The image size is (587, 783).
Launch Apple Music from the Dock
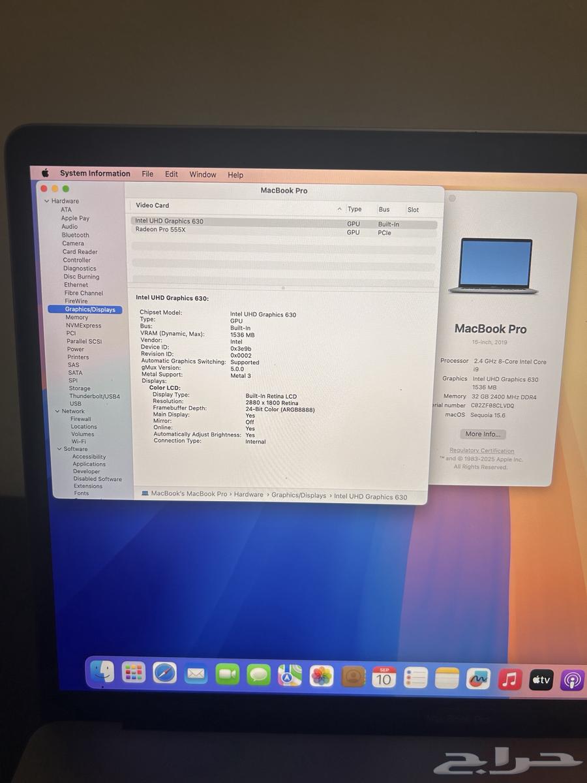tap(510, 679)
